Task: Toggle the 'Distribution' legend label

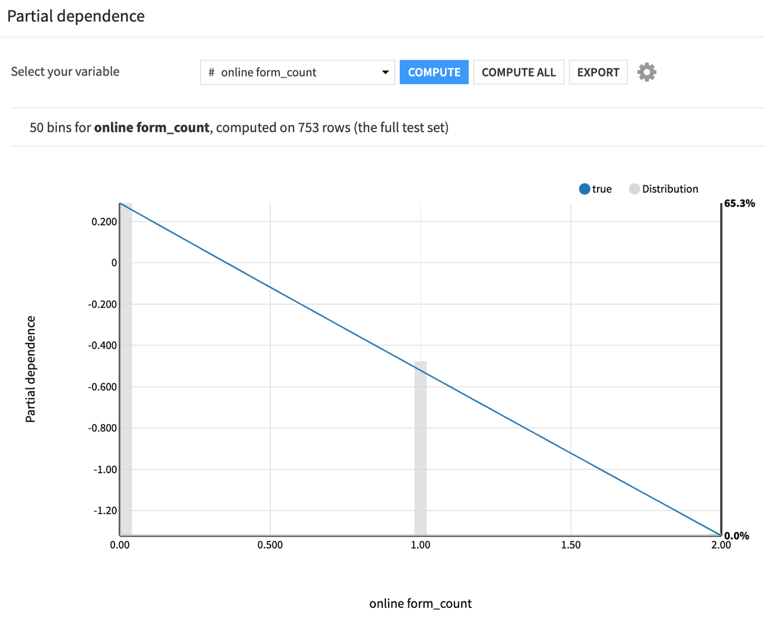Action: (x=670, y=189)
